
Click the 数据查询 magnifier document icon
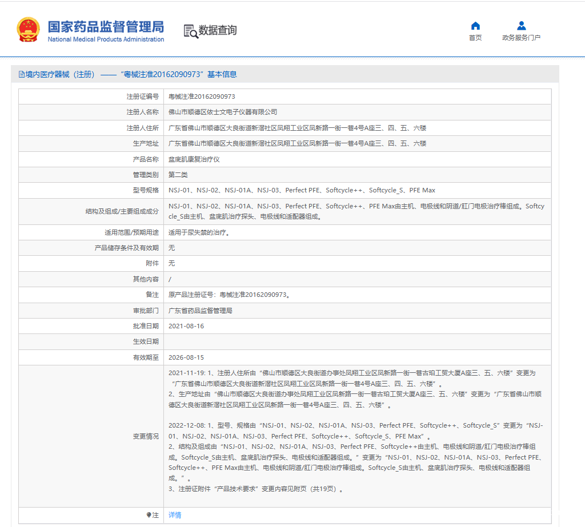click(190, 31)
